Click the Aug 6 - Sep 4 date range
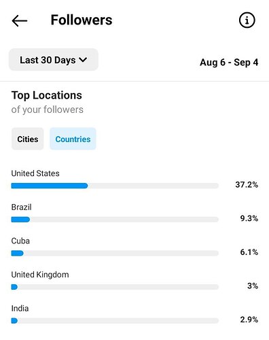Image resolution: width=269 pixels, height=340 pixels. point(229,63)
